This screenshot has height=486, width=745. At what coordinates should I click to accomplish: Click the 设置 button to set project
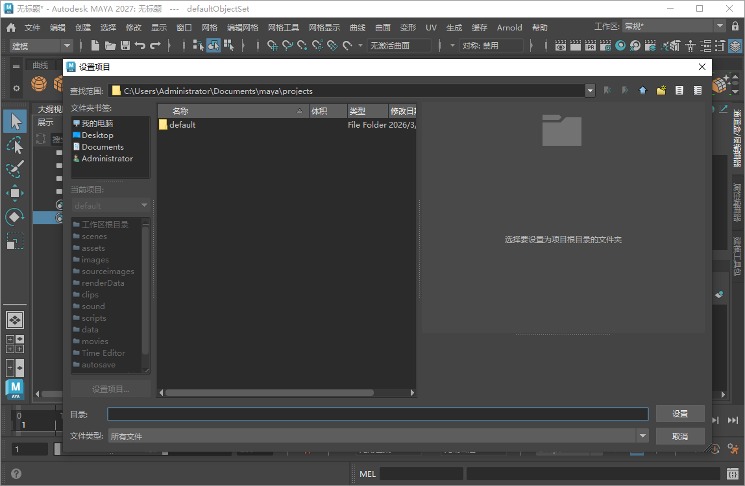679,413
